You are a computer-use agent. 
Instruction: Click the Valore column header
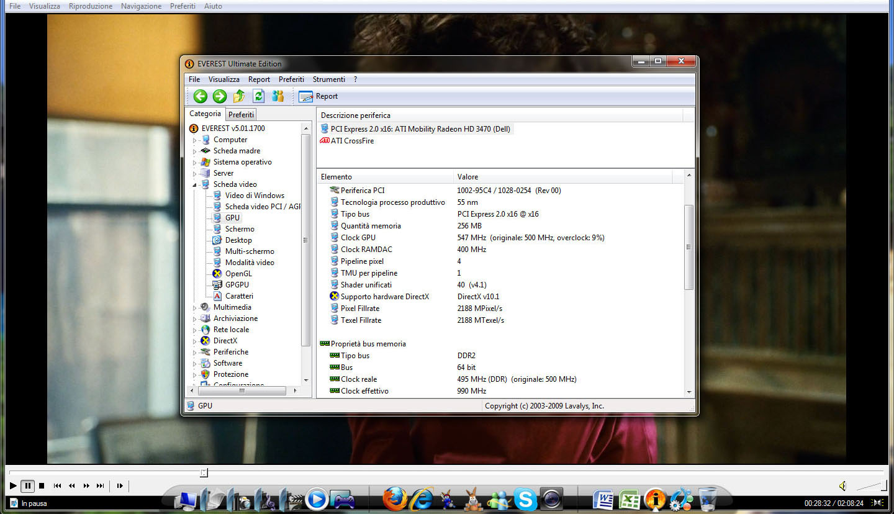563,177
